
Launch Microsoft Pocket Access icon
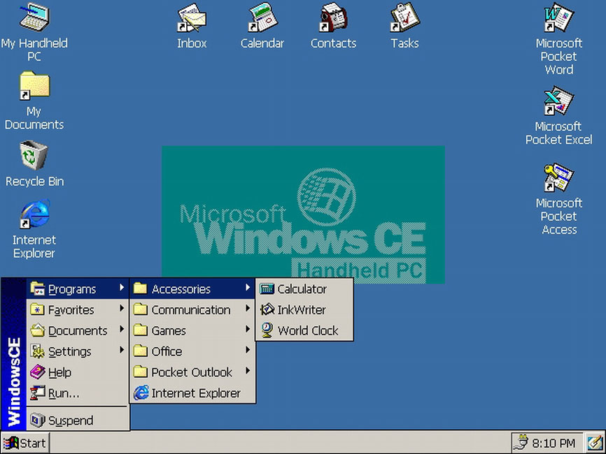coord(558,180)
